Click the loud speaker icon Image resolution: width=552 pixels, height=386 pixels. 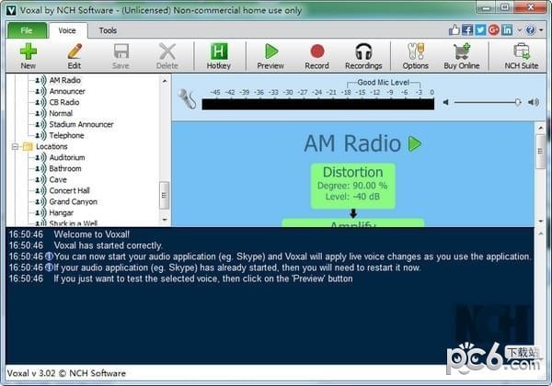click(534, 102)
